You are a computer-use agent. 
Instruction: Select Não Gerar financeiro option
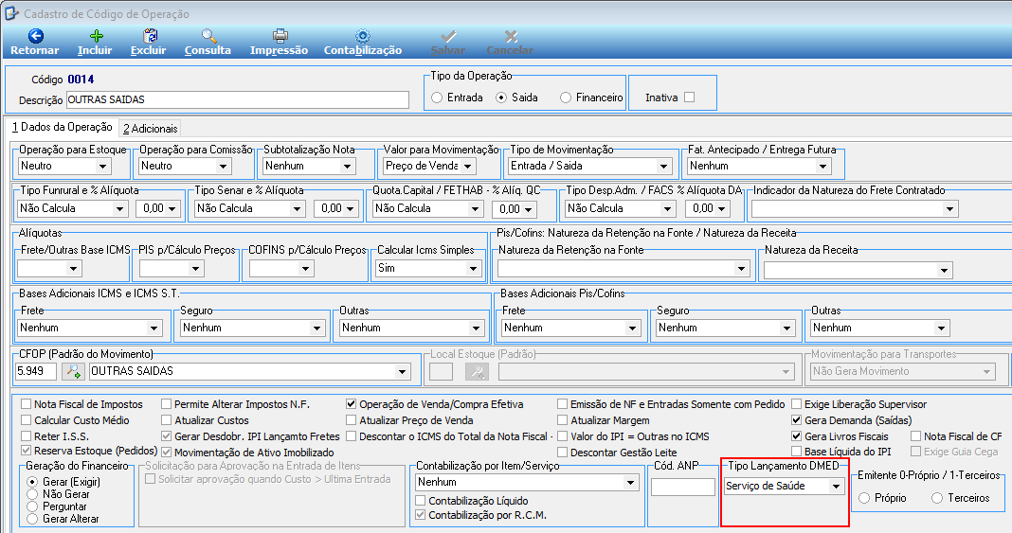click(x=32, y=493)
